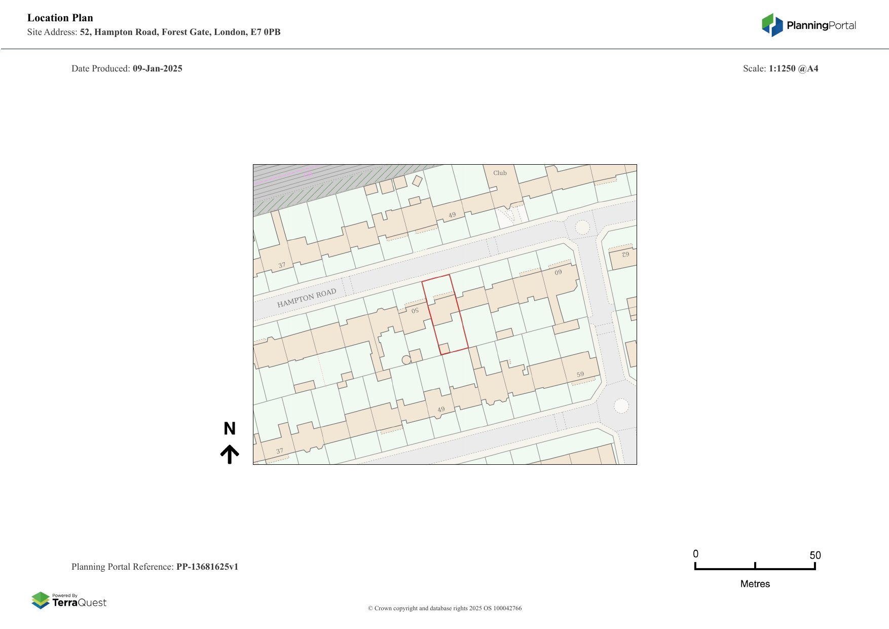
Task: Click the small diamond-shaped building near railway
Action: (x=417, y=180)
